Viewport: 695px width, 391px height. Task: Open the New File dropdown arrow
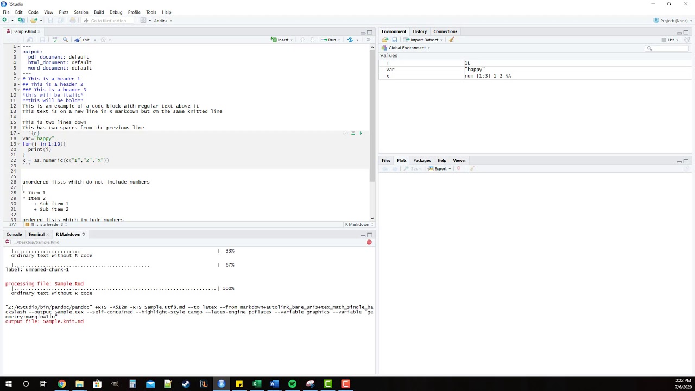[12, 21]
